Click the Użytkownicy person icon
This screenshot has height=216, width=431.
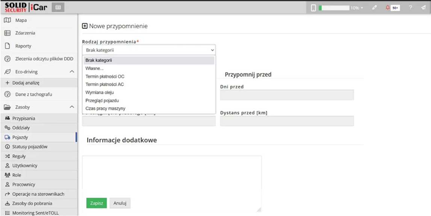pos(8,165)
